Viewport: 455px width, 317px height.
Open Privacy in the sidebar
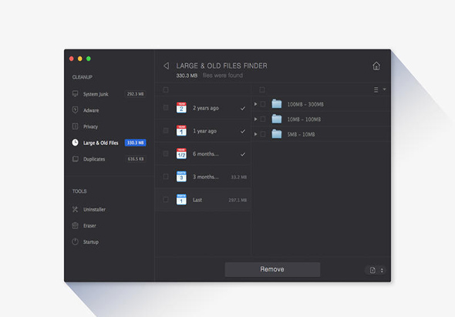pyautogui.click(x=90, y=126)
